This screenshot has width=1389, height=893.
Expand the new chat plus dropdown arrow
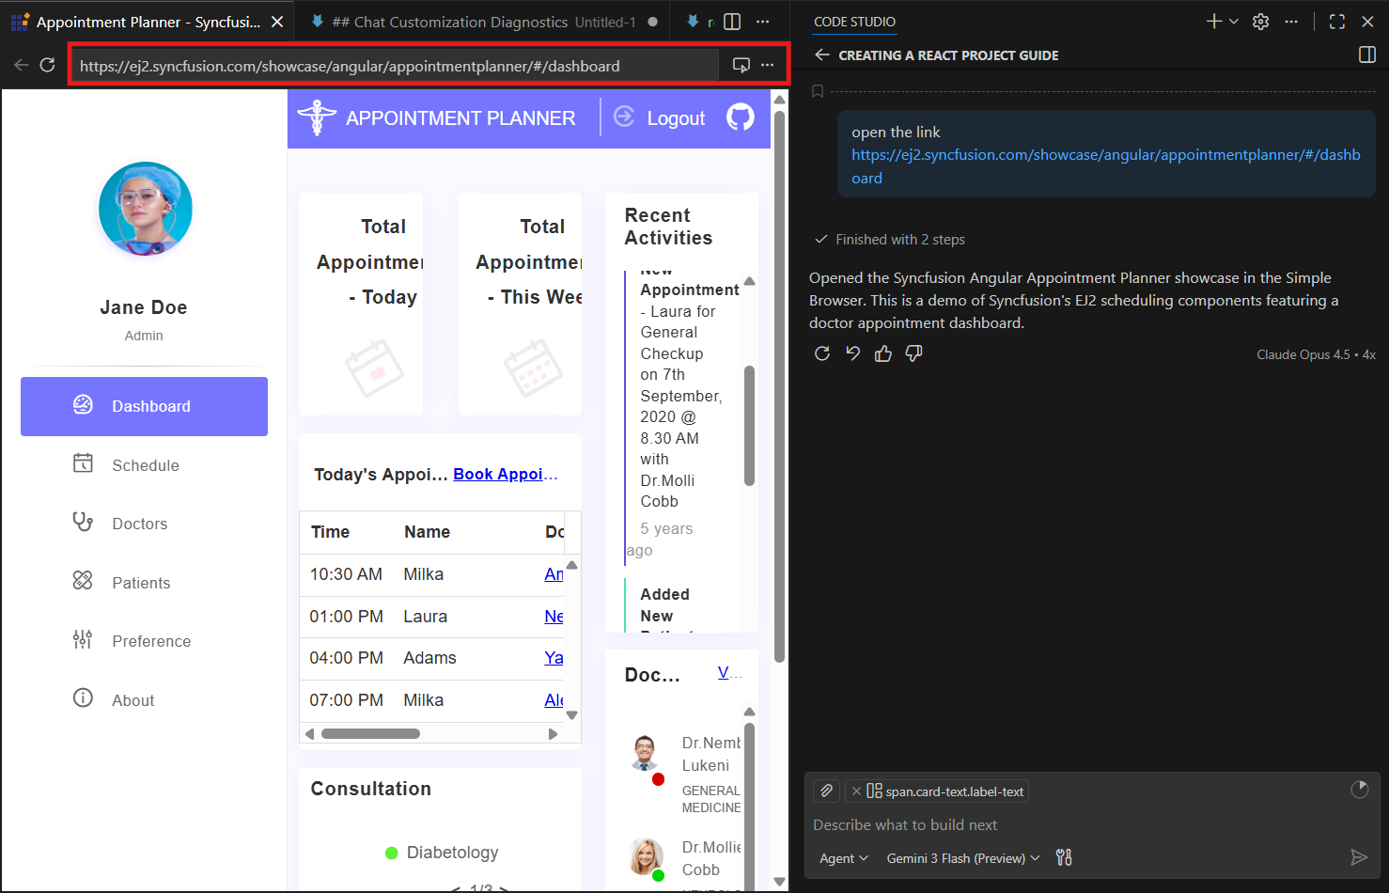click(1234, 22)
